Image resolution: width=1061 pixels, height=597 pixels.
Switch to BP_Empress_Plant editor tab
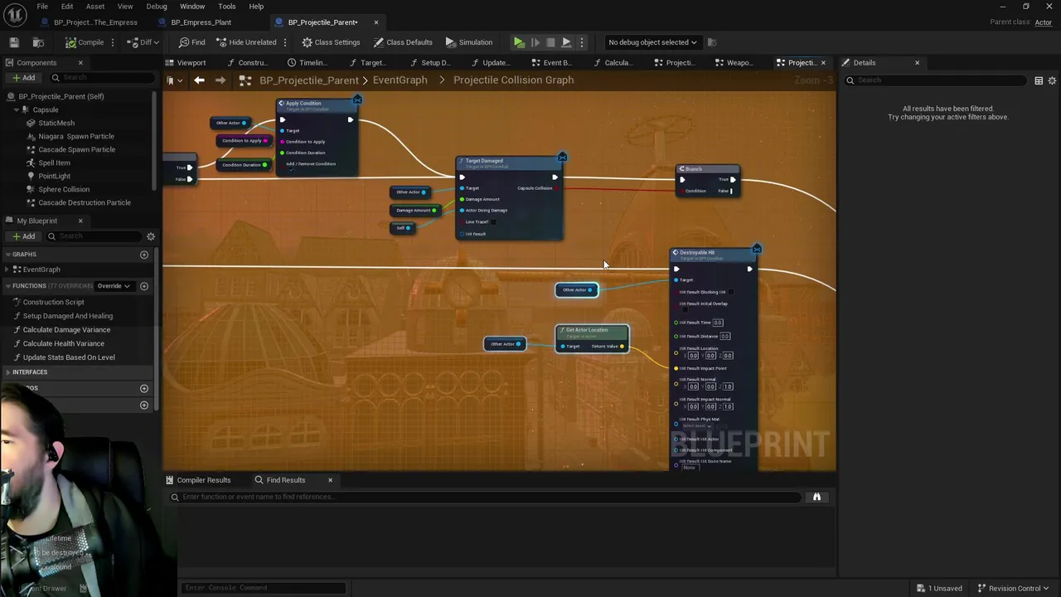pos(201,22)
